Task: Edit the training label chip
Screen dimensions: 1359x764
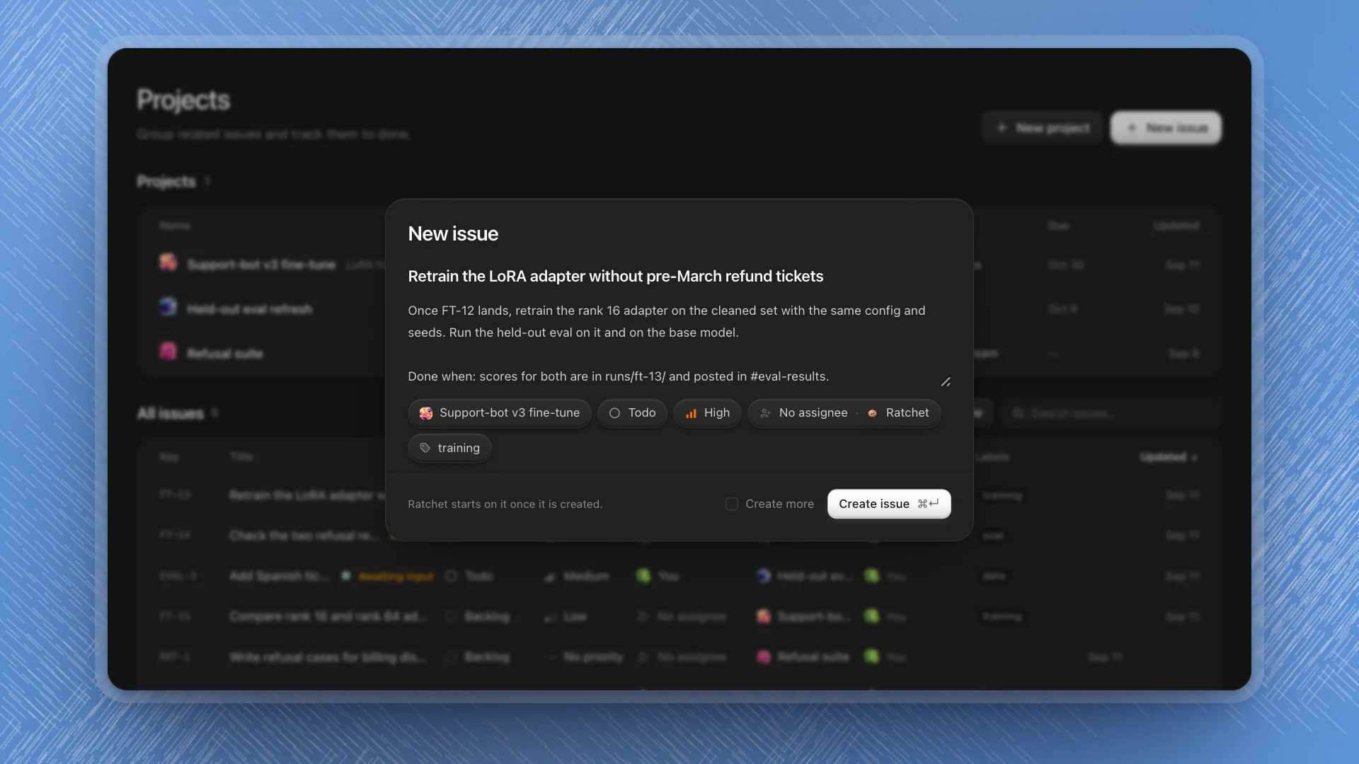Action: [449, 448]
